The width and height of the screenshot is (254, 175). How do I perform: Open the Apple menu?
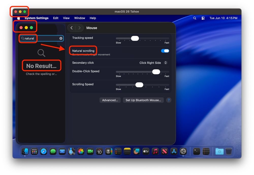tap(19, 18)
